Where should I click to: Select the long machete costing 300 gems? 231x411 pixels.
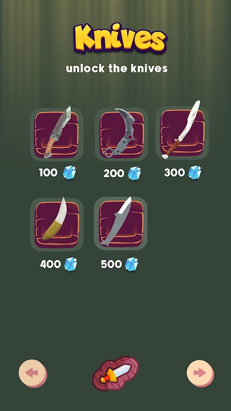[182, 133]
